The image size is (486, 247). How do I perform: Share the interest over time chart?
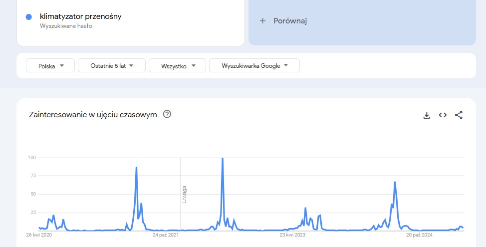[x=459, y=115]
